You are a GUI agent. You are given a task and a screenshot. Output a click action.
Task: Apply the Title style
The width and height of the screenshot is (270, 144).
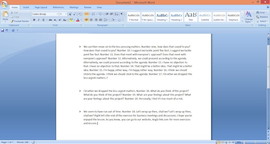click(x=191, y=17)
